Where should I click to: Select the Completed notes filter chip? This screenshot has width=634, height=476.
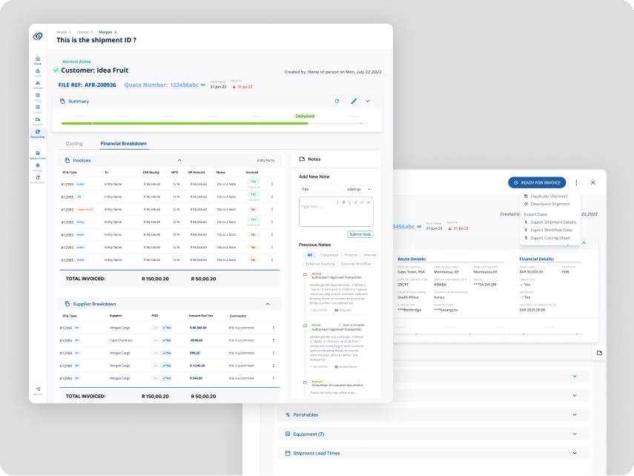[328, 255]
